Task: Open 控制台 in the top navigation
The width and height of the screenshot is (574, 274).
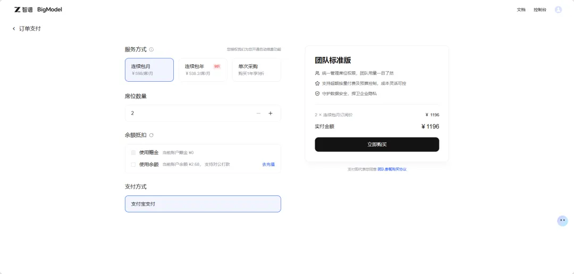Action: (540, 10)
